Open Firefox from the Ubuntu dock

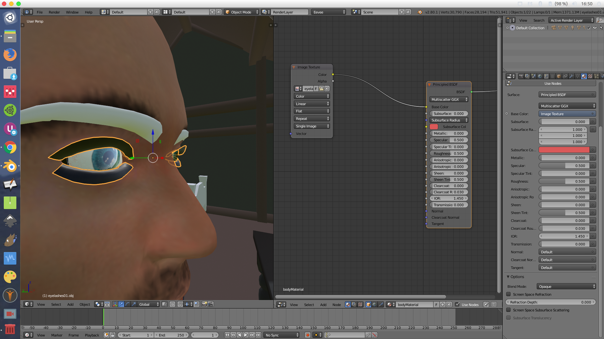[x=10, y=55]
